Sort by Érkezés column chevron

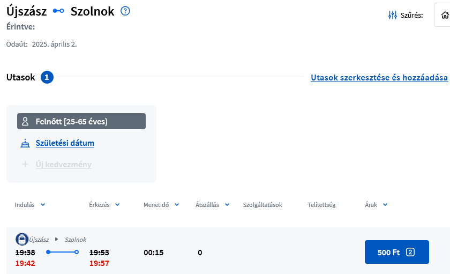tap(117, 204)
